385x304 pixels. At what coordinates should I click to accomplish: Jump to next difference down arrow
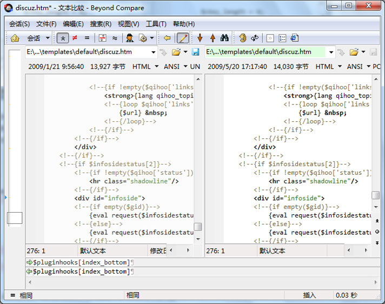click(200, 38)
